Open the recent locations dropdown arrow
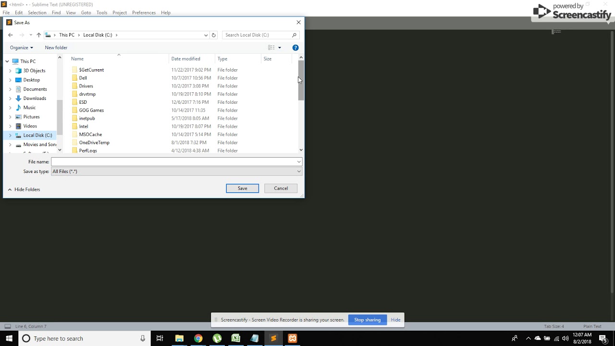This screenshot has height=346, width=615. coord(31,35)
